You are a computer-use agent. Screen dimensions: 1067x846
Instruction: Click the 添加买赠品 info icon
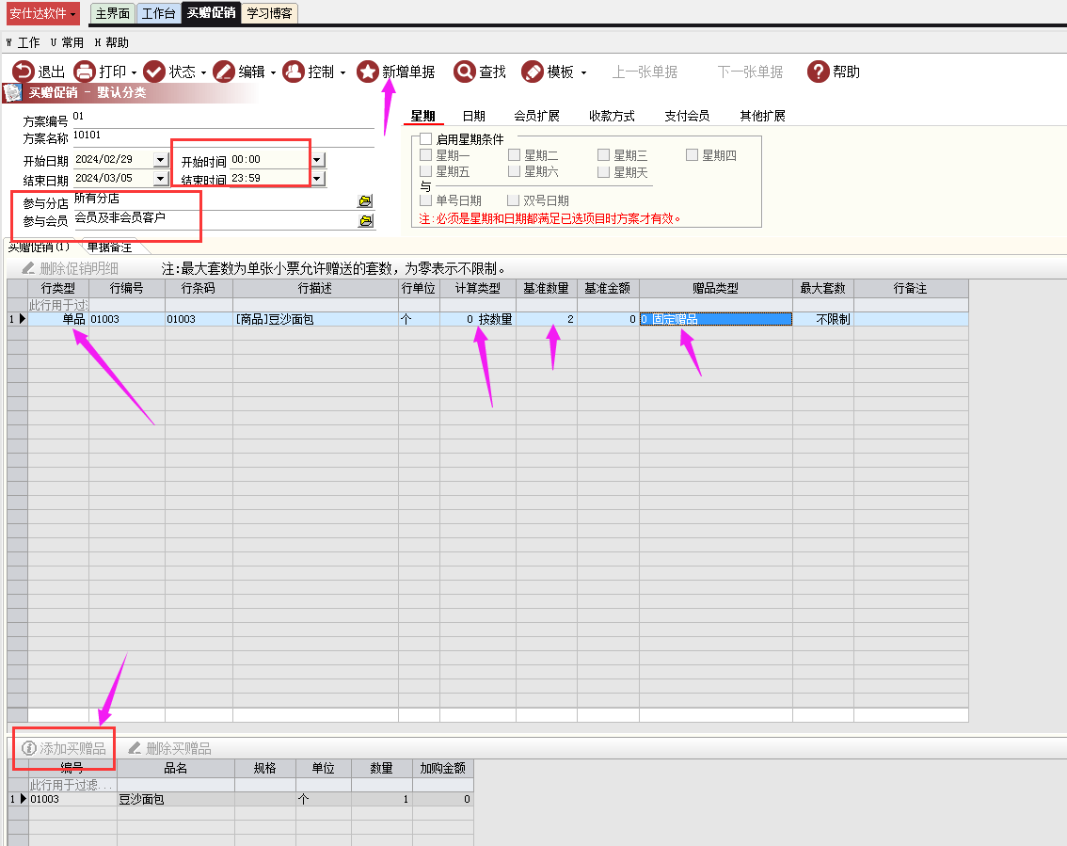28,749
